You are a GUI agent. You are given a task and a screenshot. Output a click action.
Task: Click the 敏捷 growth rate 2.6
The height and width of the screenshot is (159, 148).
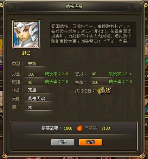[x=56, y=82]
